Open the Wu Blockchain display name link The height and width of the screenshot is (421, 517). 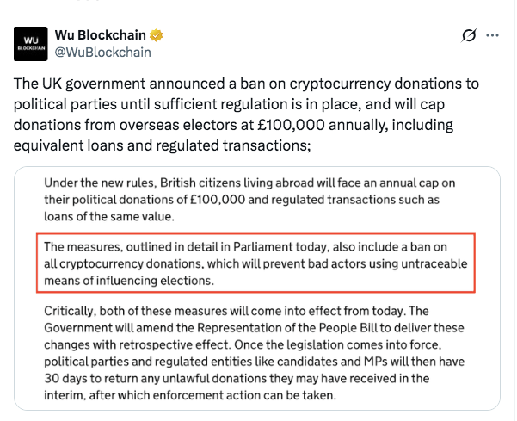tap(100, 36)
